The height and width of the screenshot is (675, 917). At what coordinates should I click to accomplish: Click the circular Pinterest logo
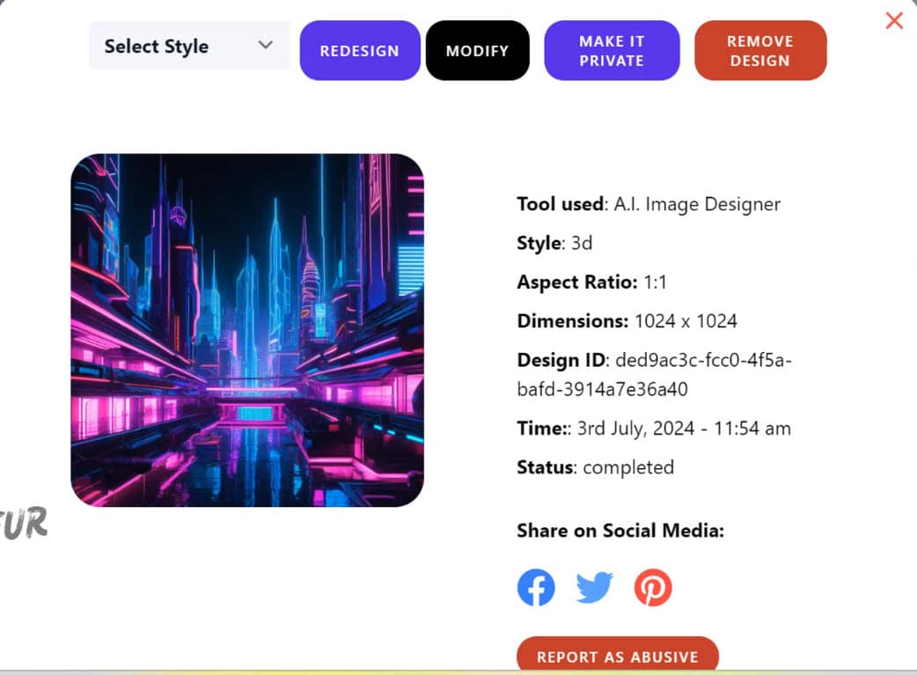653,587
